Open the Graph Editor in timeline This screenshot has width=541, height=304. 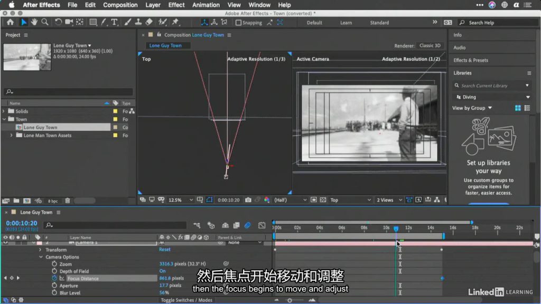tap(262, 225)
